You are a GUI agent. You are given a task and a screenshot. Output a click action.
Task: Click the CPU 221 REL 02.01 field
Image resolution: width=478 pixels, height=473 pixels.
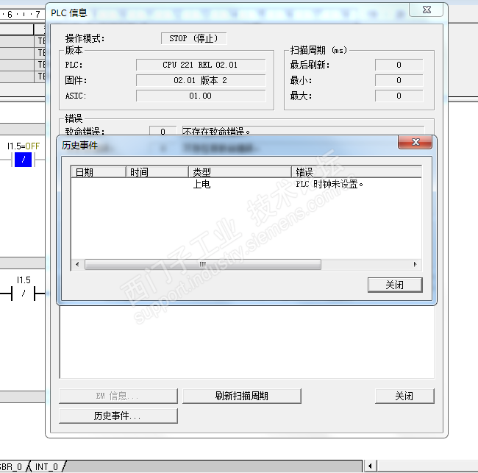[201, 65]
